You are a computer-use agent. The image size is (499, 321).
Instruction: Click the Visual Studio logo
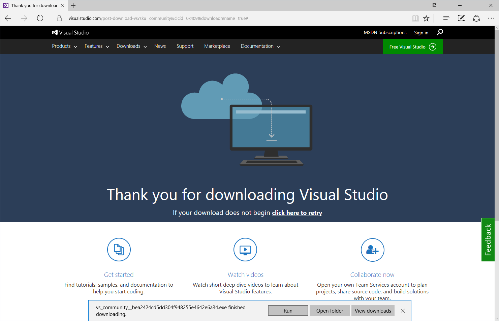(70, 32)
